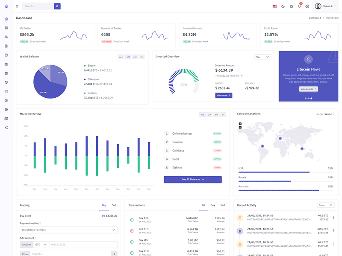Open the apps grid icon in header

[x=292, y=6]
